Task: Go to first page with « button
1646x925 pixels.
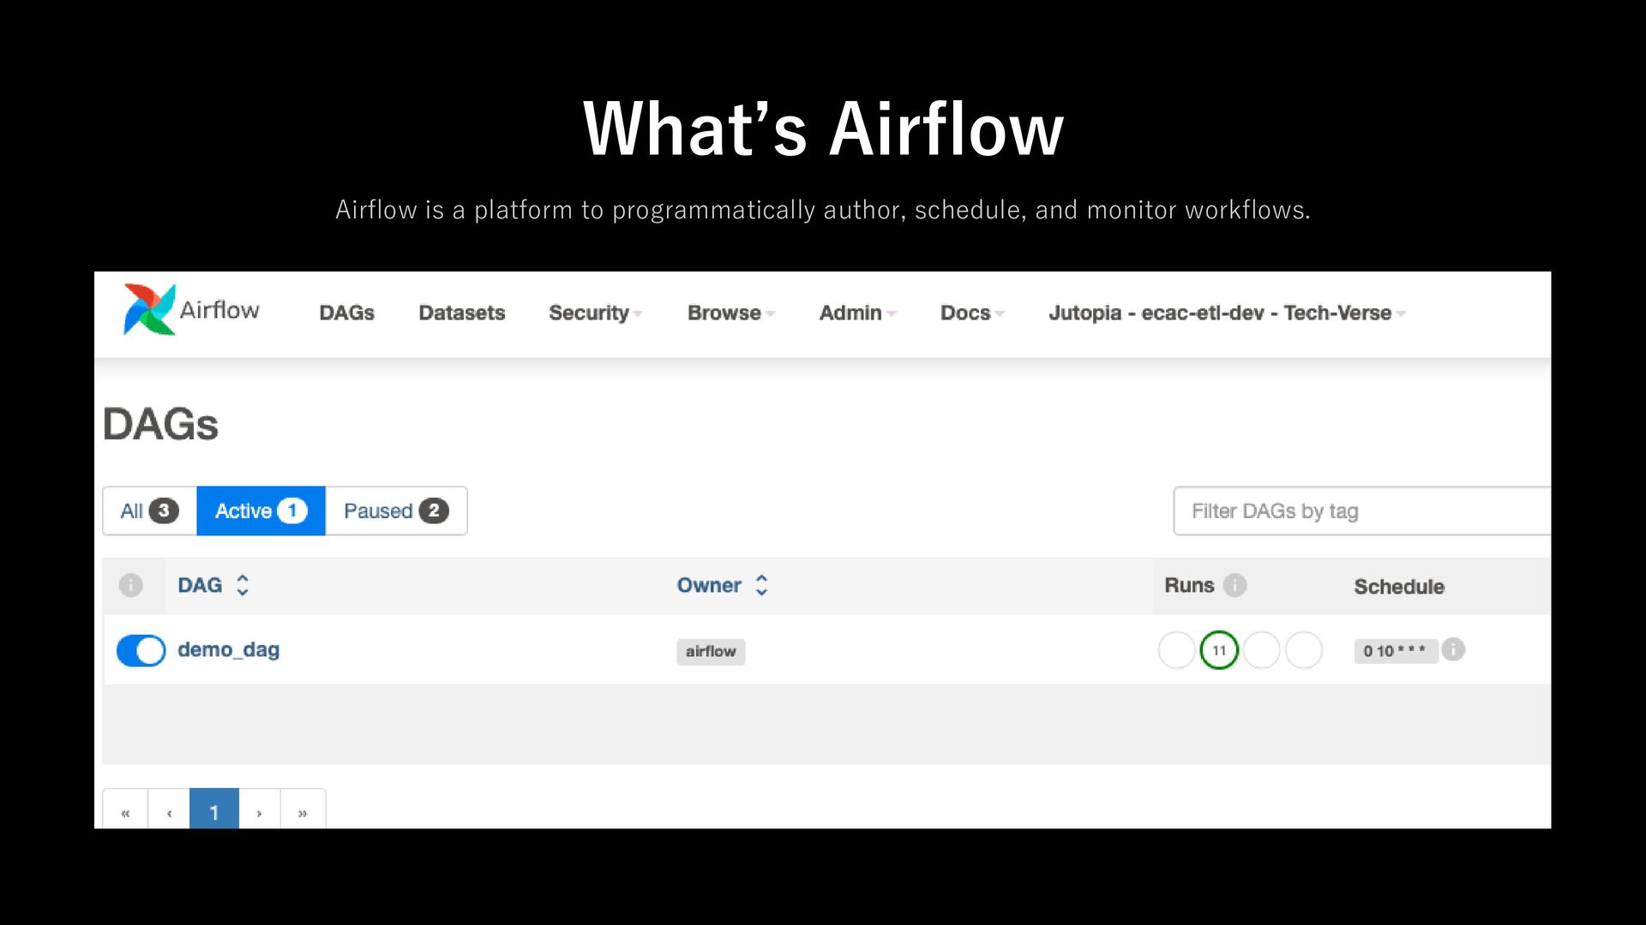Action: click(125, 811)
